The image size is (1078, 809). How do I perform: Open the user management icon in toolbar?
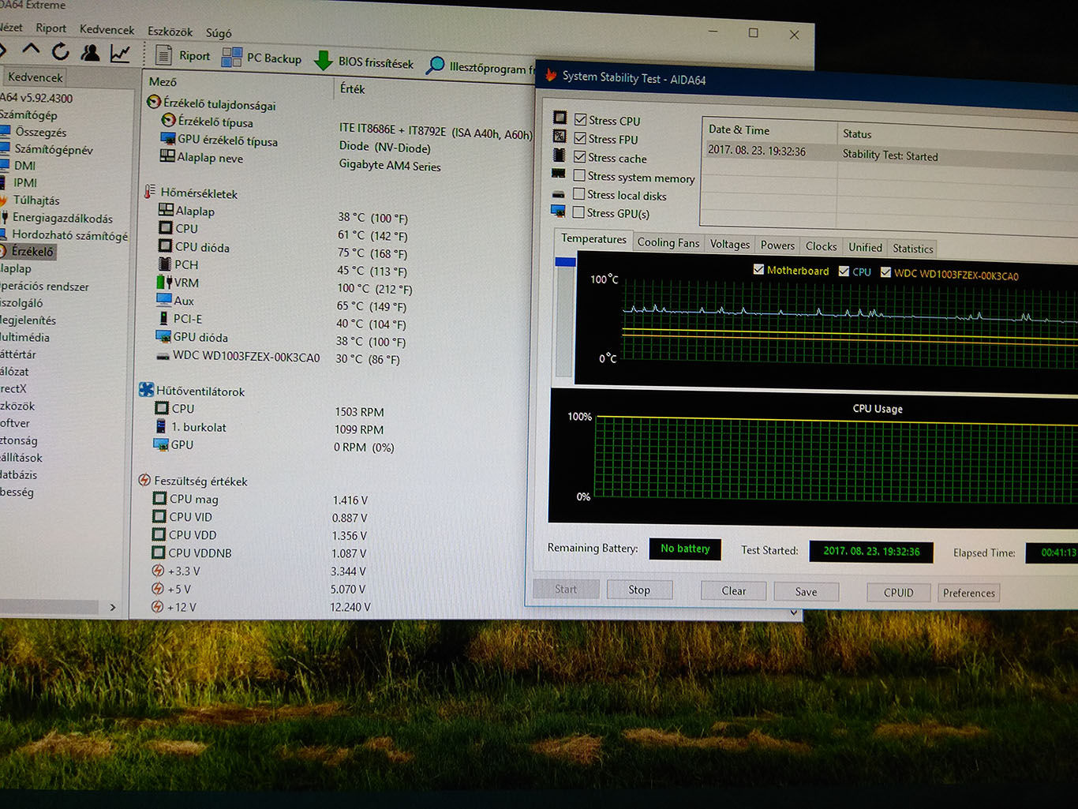(91, 53)
